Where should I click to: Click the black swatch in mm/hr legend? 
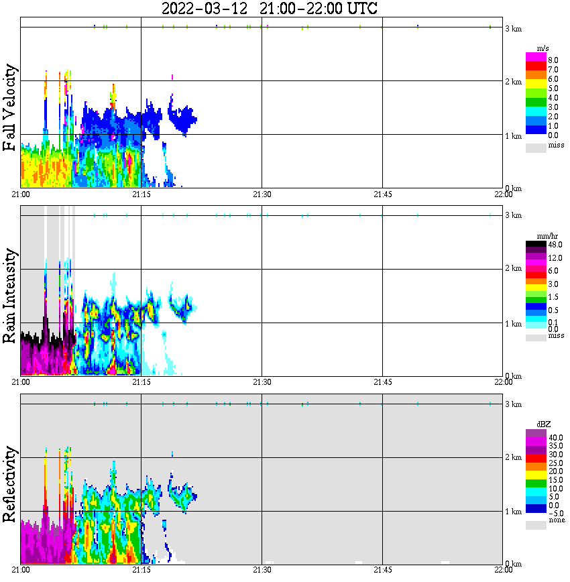tap(536, 243)
